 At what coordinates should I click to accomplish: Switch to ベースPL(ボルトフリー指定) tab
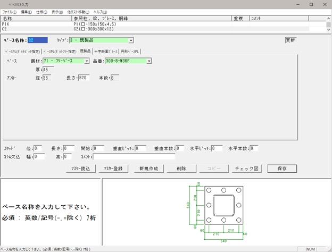point(60,52)
